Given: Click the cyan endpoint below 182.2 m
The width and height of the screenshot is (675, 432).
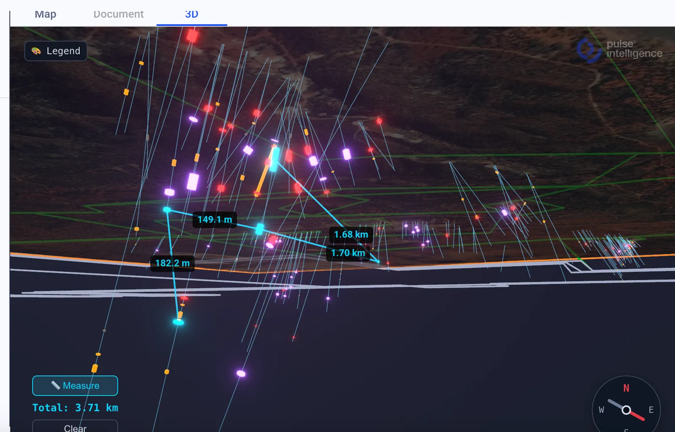Looking at the screenshot, I should [178, 322].
